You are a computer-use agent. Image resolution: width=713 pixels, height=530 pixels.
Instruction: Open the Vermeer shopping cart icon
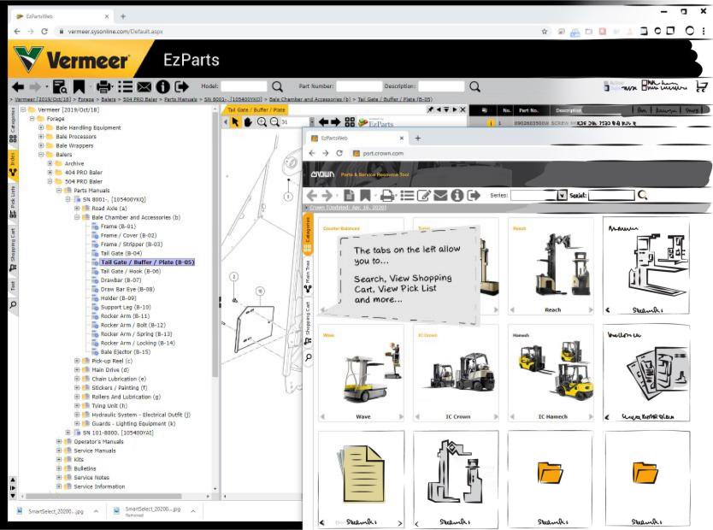702,85
